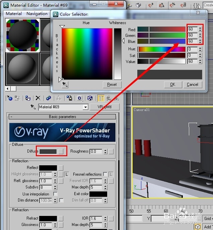213x230 pixels.
Task: Select gray sample sphere in second row
Action: 22,69
